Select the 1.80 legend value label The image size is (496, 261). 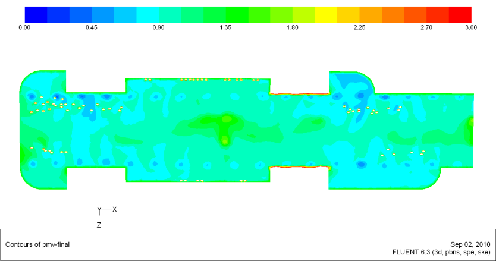[293, 27]
